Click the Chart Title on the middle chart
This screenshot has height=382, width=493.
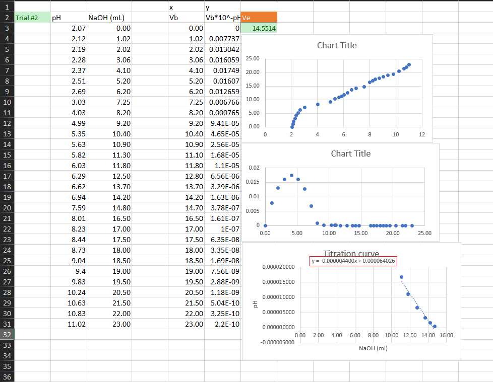[350, 154]
